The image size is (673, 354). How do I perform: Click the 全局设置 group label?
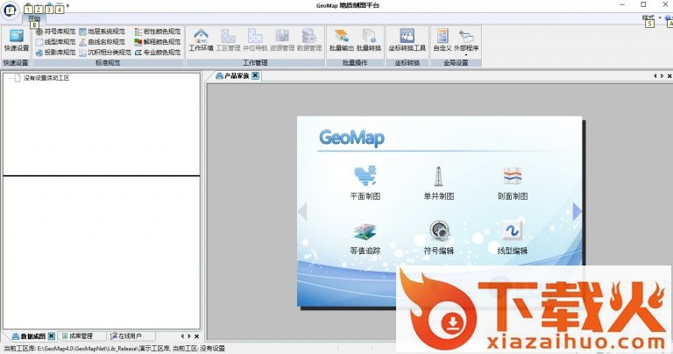click(x=456, y=62)
